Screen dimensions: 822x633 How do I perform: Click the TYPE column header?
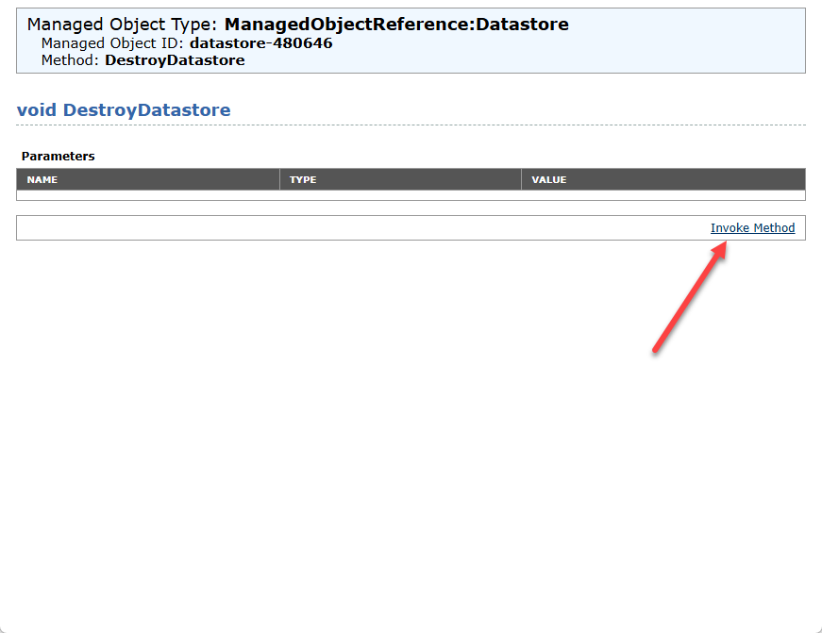point(303,179)
